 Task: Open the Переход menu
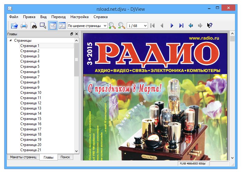(58, 17)
